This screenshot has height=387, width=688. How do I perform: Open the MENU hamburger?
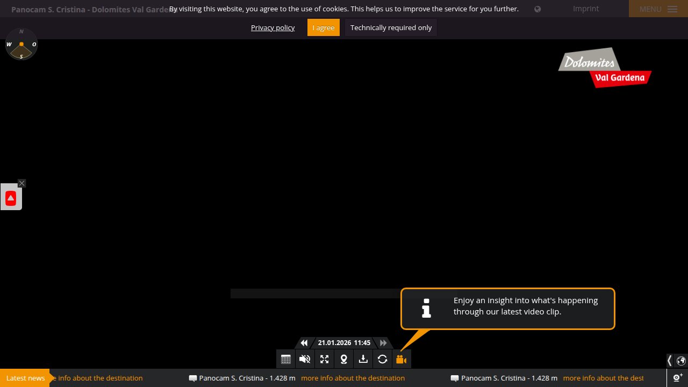[658, 9]
